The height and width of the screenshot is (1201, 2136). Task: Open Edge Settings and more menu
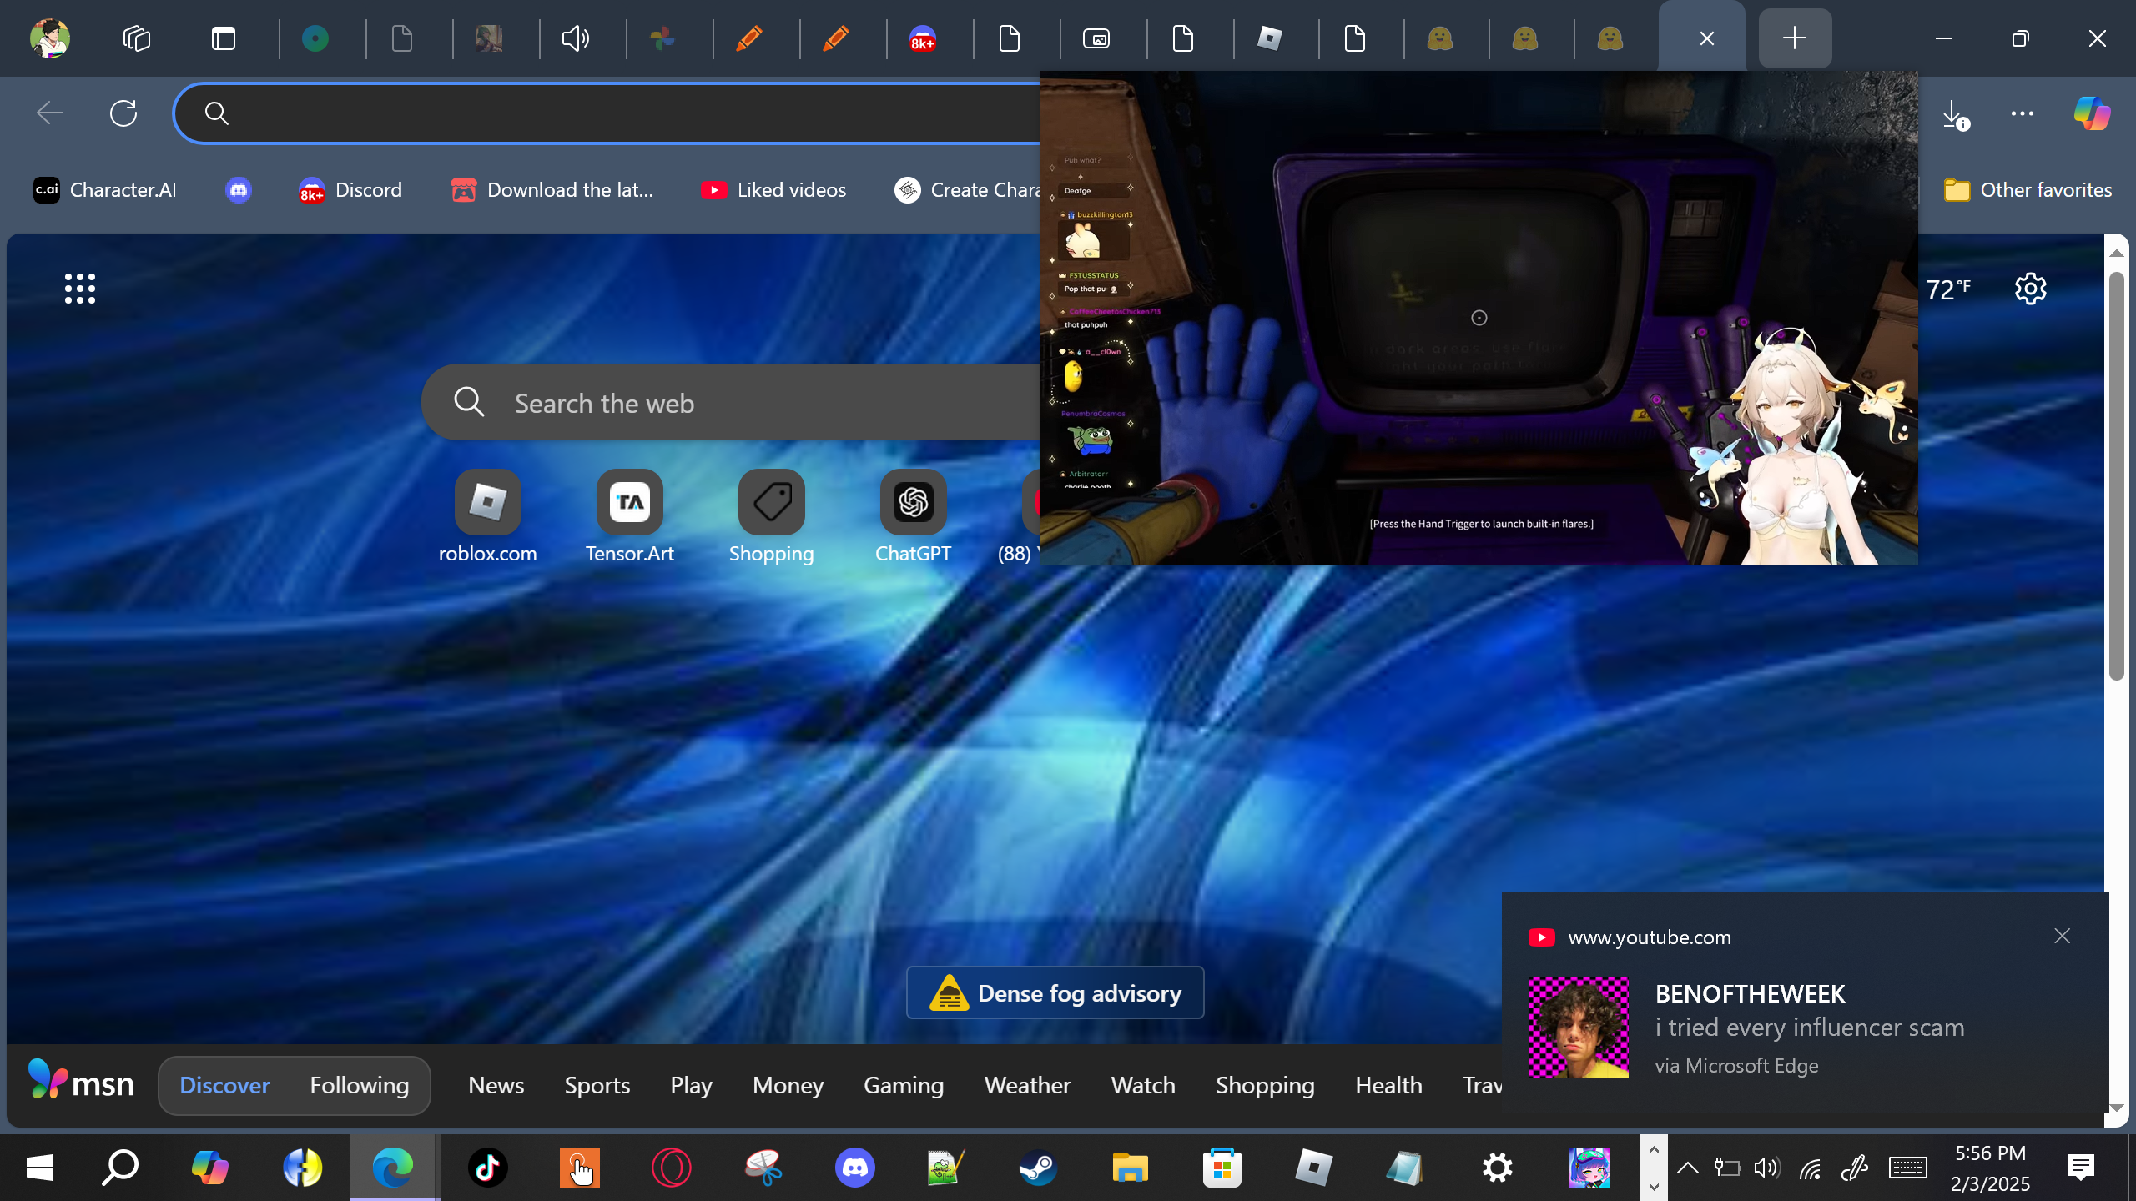(x=2023, y=113)
